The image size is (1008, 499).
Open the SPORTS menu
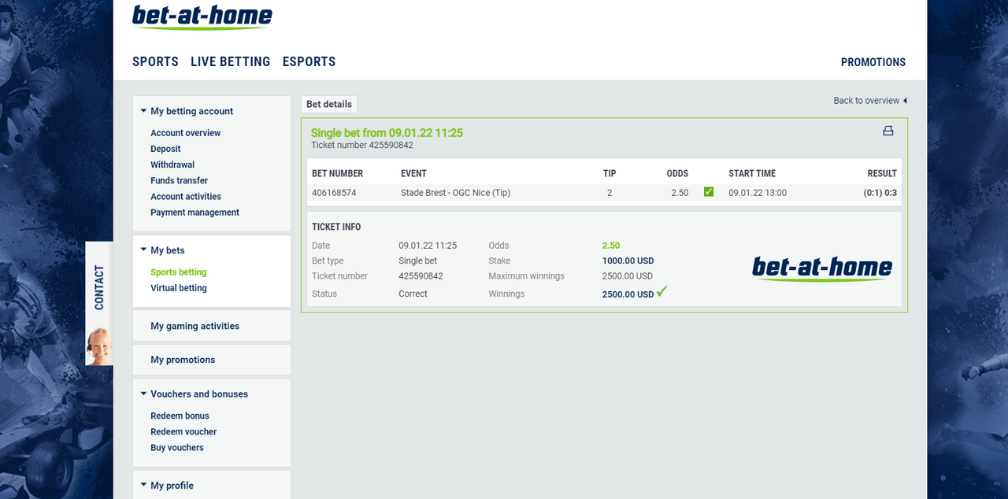point(155,61)
